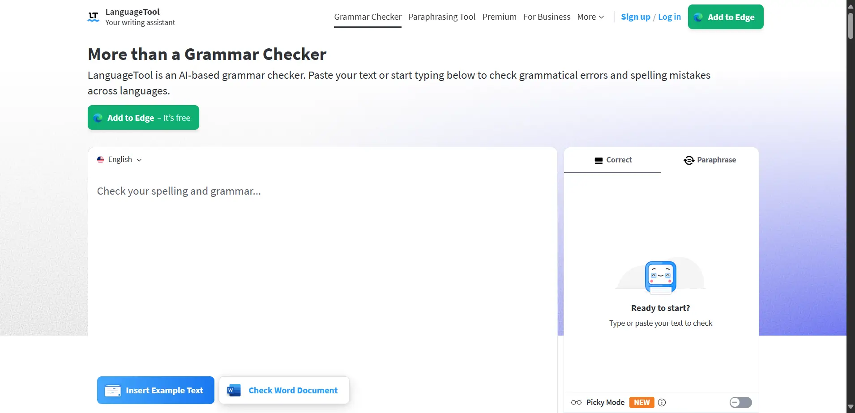Switch to the Paraphrase tab
The image size is (855, 413).
pyautogui.click(x=710, y=160)
